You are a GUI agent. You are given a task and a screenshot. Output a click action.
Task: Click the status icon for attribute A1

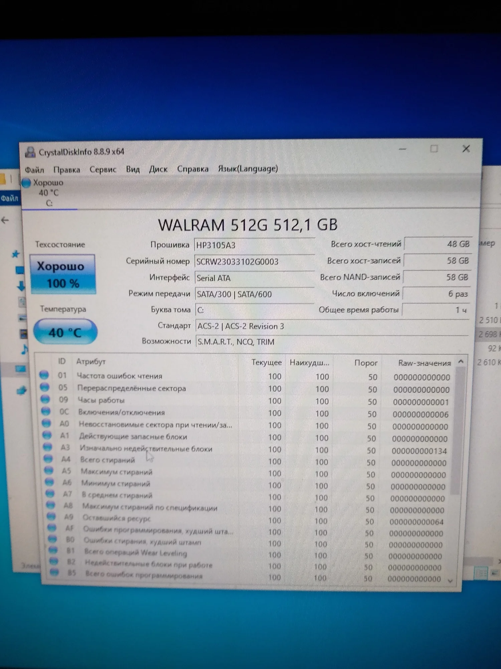click(x=47, y=435)
